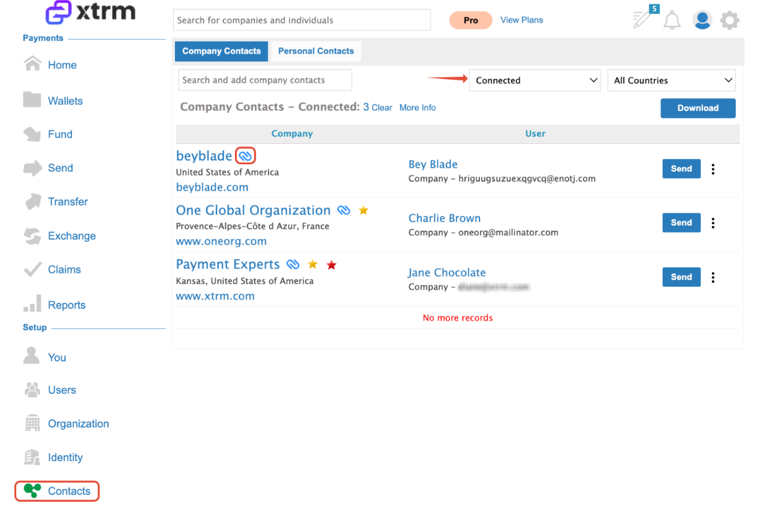The image size is (770, 506).
Task: Open the pencil icon with badge 5
Action: tap(644, 18)
